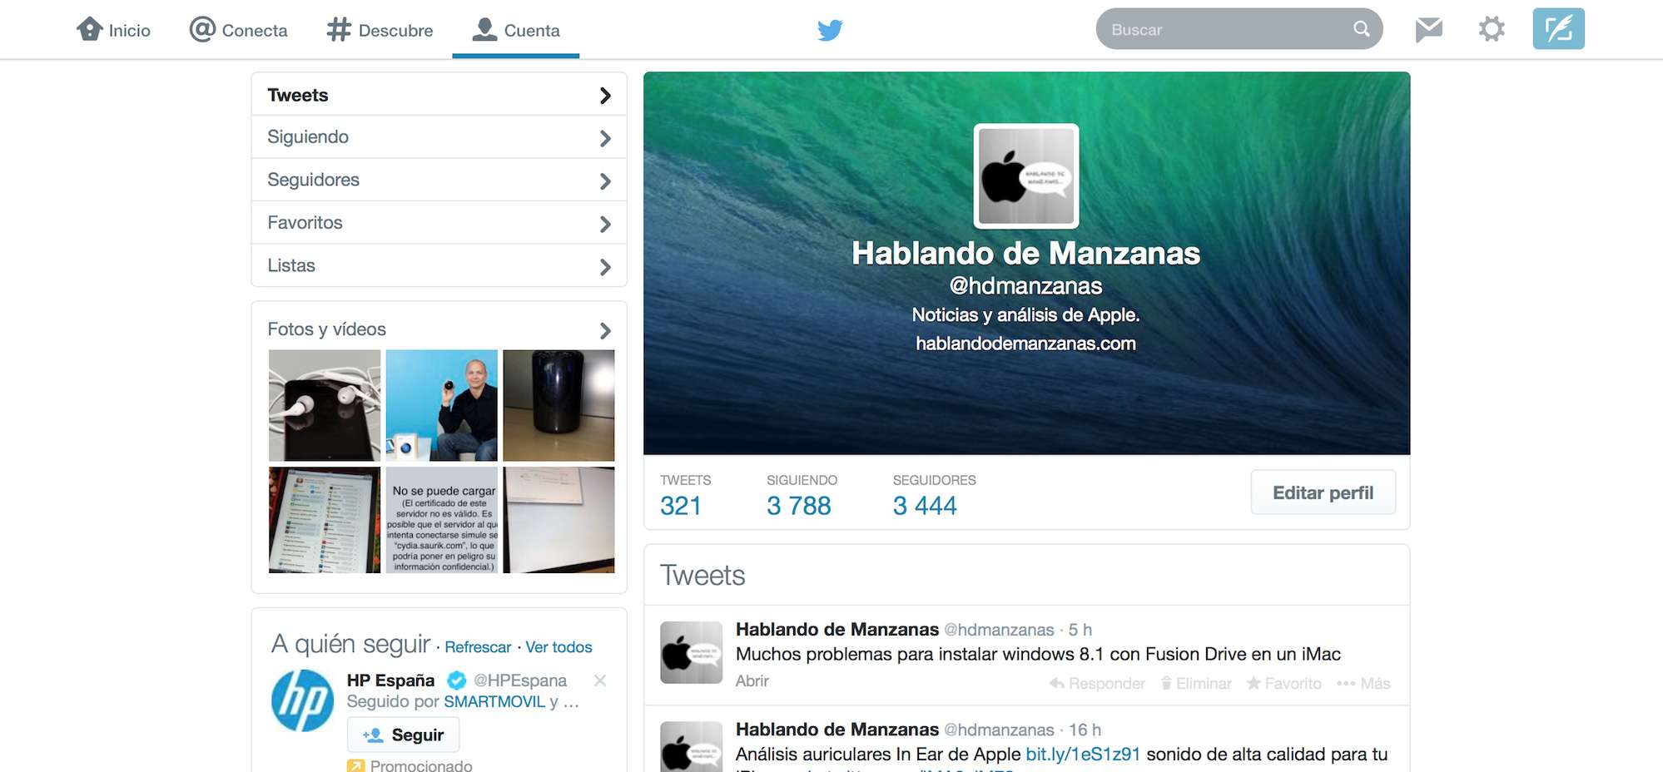Open 'No se puede cargar' screenshot thumbnail
The width and height of the screenshot is (1663, 772).
[x=442, y=520]
